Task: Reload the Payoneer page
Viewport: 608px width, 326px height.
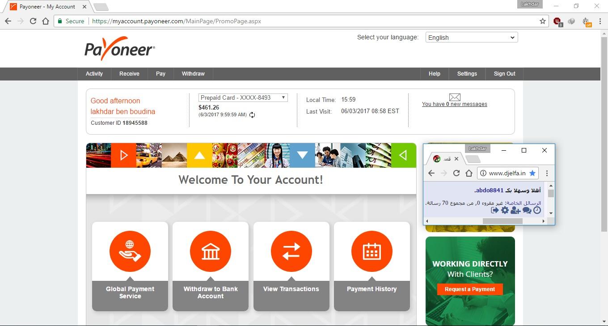Action: [33, 21]
